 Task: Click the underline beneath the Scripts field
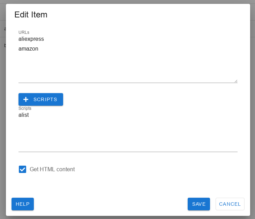click(x=128, y=152)
